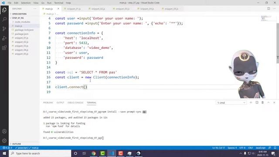This screenshot has width=279, height=157.
Task: Open the File menu
Action: [10, 3]
